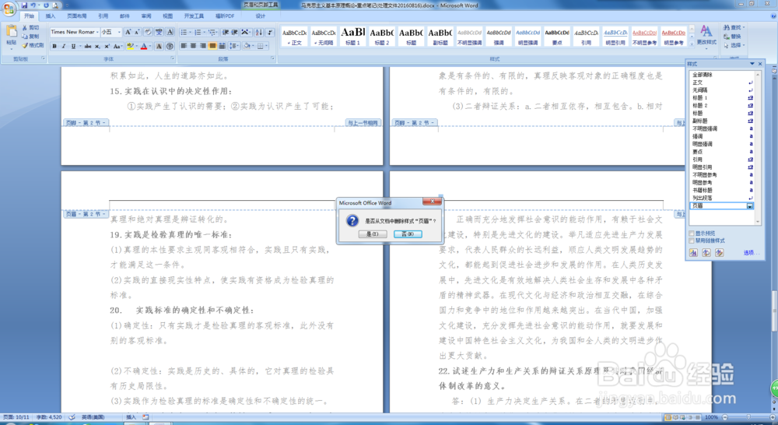
Task: Cut the selection with 剪切
Action: coord(31,28)
